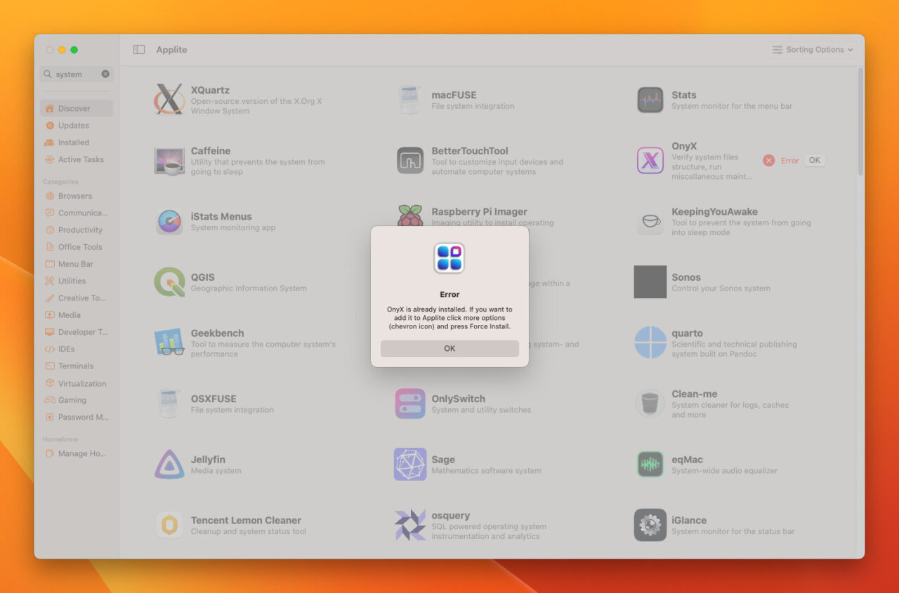Screen dimensions: 899x593
Task: Click the red error icon beside OnyX
Action: tap(768, 161)
